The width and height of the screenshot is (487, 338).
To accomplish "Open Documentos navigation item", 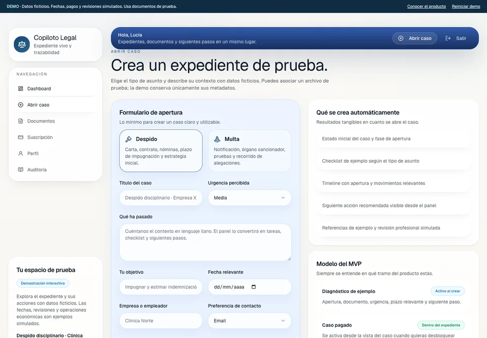I will (x=56, y=121).
